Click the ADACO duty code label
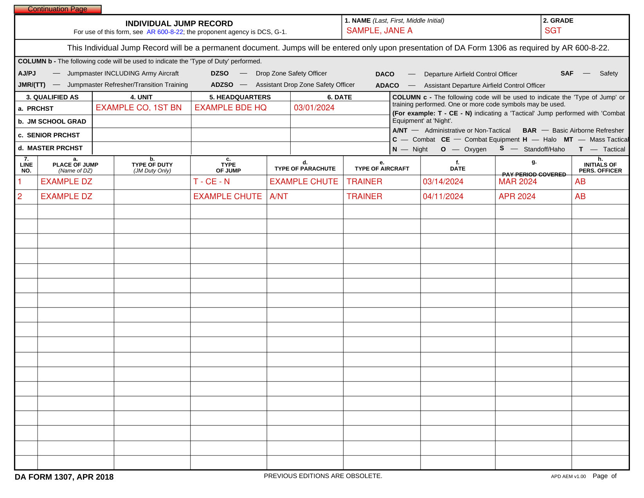Image resolution: width=644 pixels, height=498 pixels. [x=387, y=86]
